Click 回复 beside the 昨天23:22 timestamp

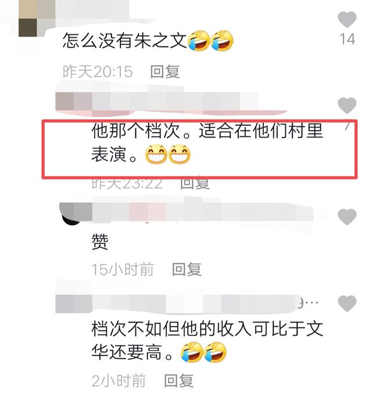(195, 183)
